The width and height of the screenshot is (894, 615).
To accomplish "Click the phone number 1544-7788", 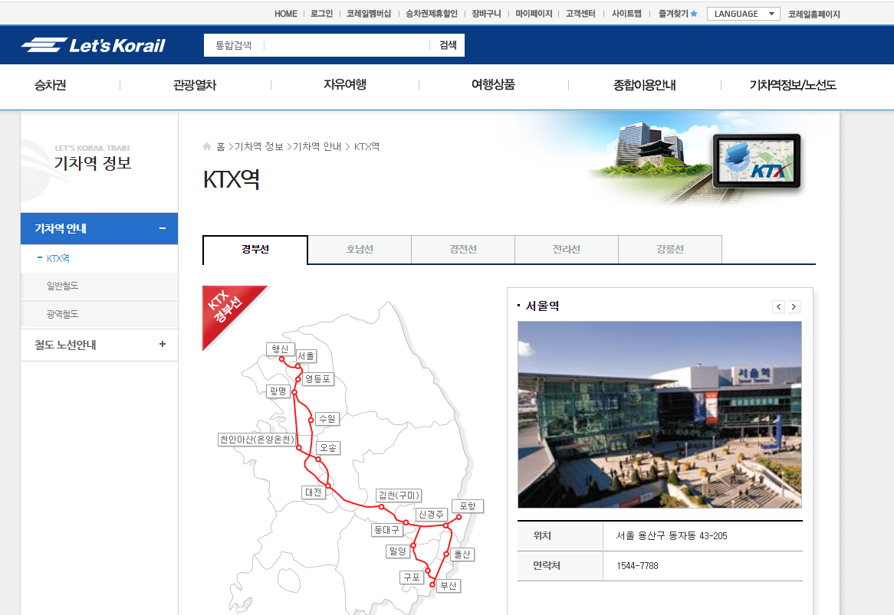I will [637, 566].
